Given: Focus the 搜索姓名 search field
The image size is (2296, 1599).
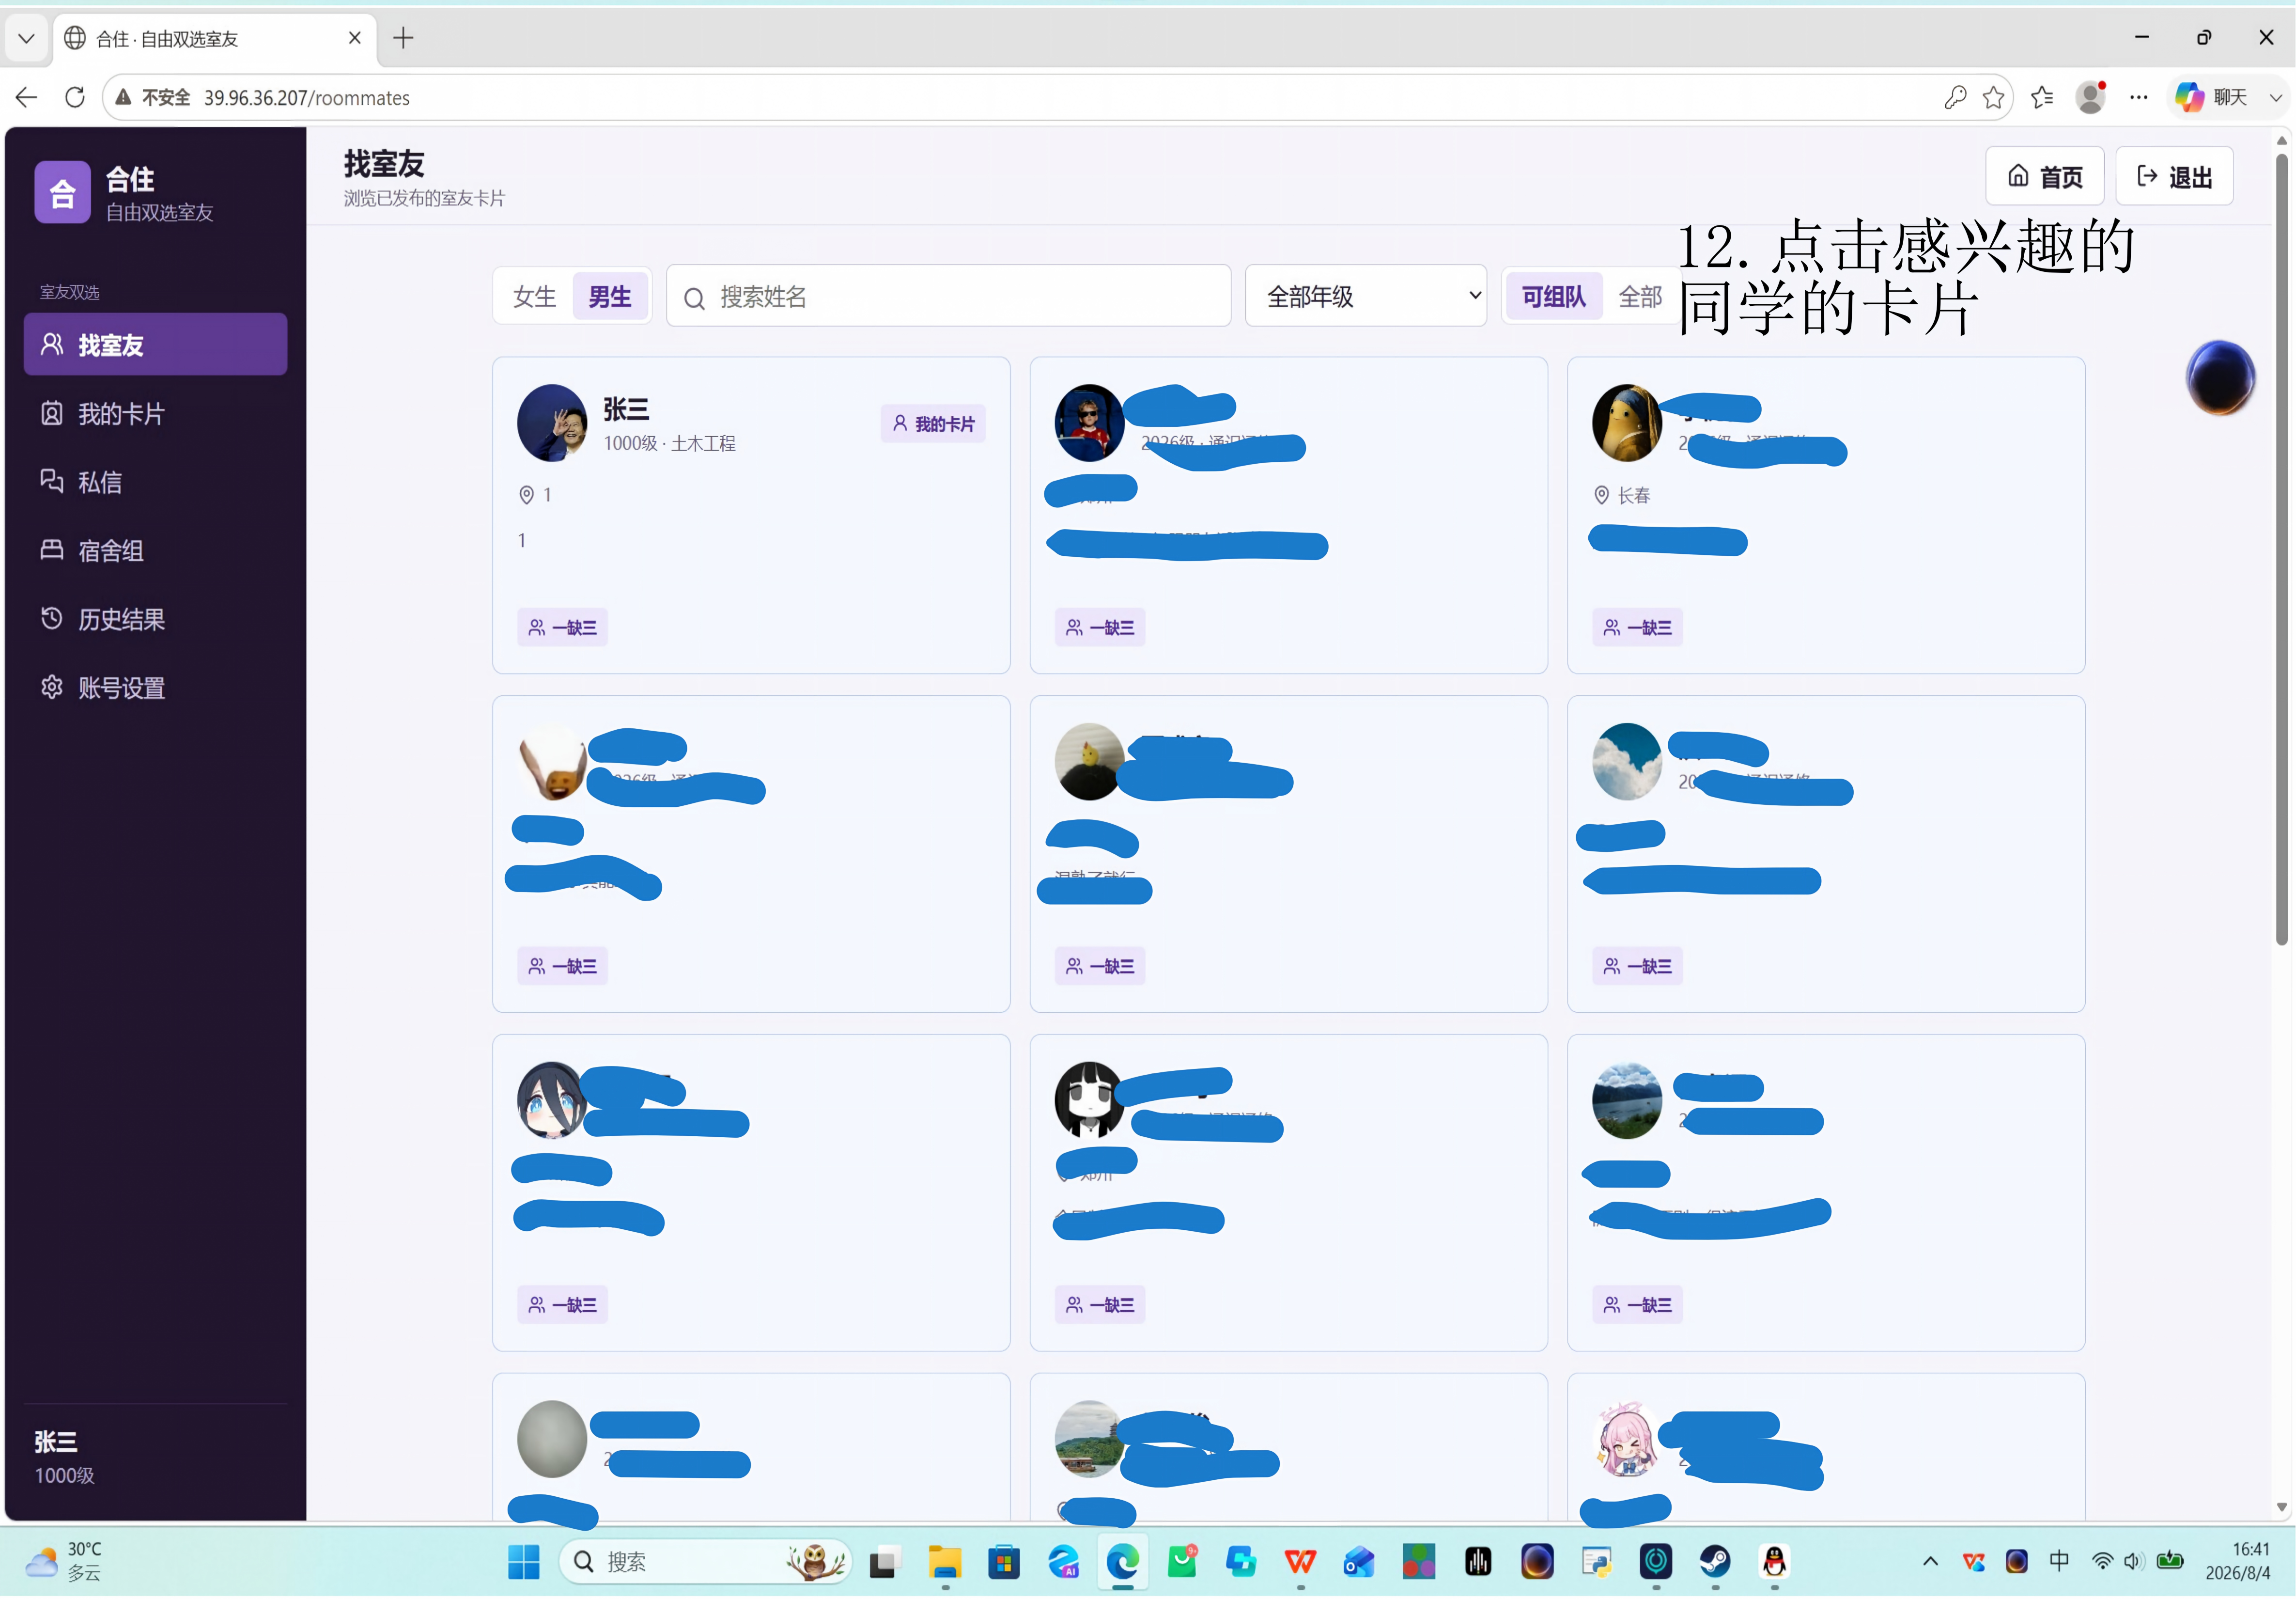Looking at the screenshot, I should tap(948, 296).
